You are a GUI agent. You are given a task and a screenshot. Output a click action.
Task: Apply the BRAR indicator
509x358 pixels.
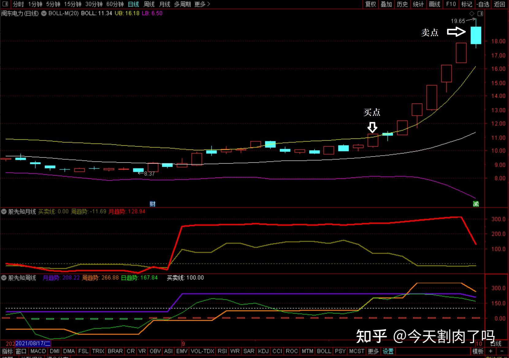(115, 351)
